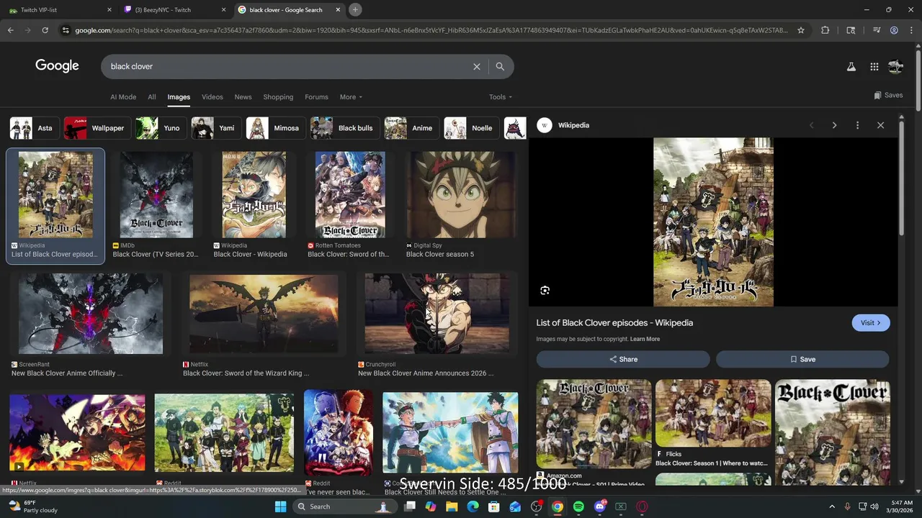
Task: Open Opera GX from the taskbar
Action: 642,506
